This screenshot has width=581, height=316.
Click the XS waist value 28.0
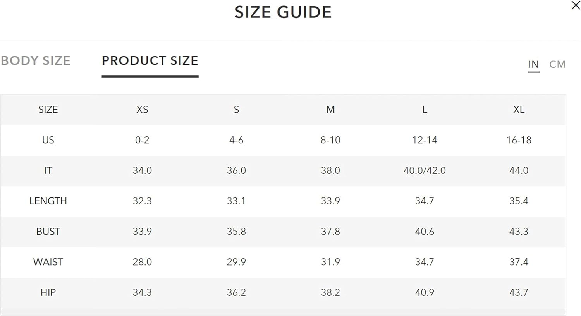(142, 262)
